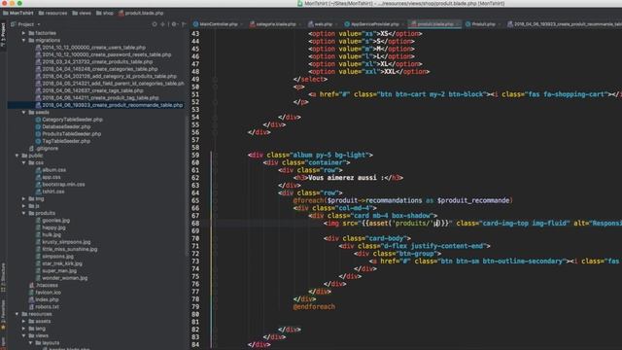Select index.php file in public
The height and width of the screenshot is (350, 622).
pos(44,299)
